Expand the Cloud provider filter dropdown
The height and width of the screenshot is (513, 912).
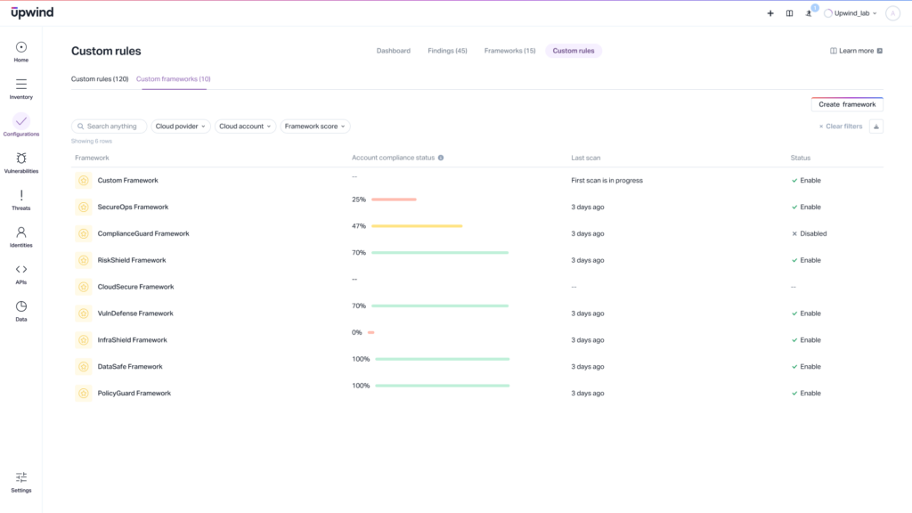pos(181,126)
